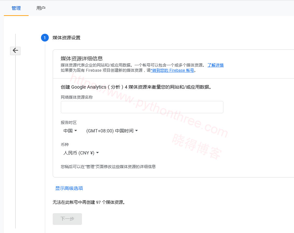Select the 媒体资源设置 step heading

point(66,38)
